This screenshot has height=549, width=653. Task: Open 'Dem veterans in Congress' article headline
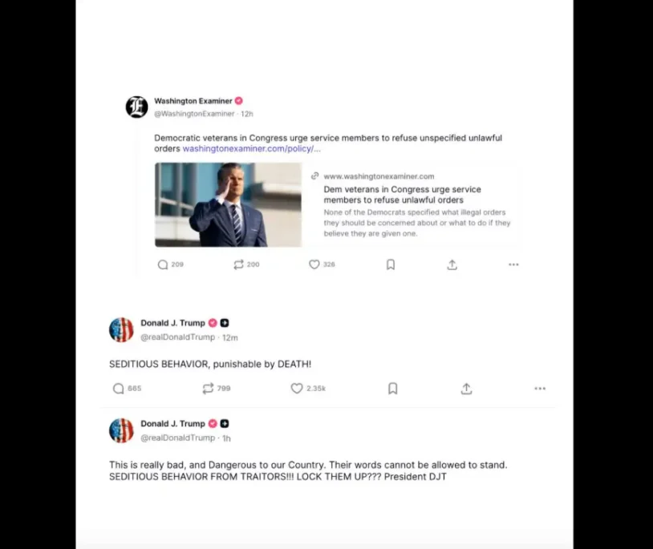coord(402,195)
